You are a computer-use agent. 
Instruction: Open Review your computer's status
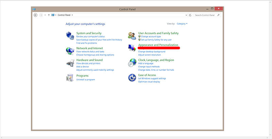90,36
